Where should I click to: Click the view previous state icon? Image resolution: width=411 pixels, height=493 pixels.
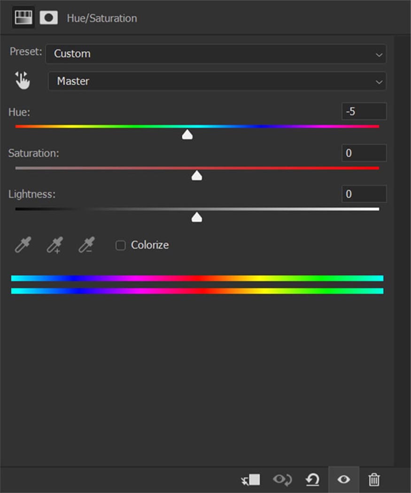point(282,480)
